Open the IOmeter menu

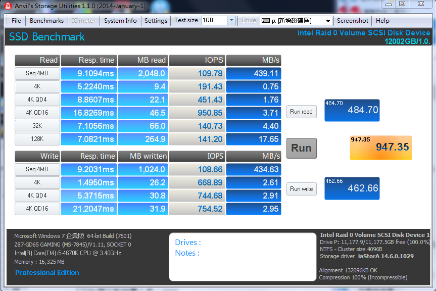tap(84, 21)
